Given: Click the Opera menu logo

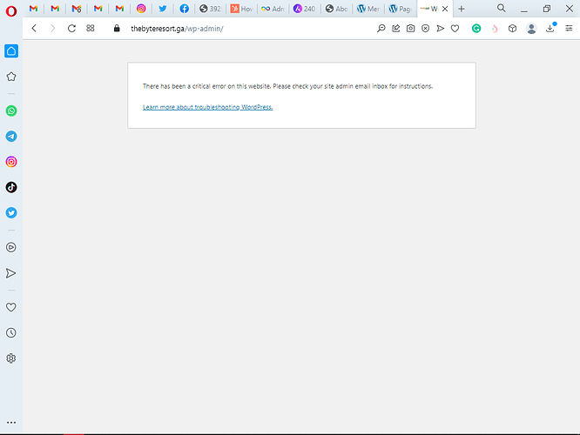Looking at the screenshot, I should pyautogui.click(x=10, y=9).
